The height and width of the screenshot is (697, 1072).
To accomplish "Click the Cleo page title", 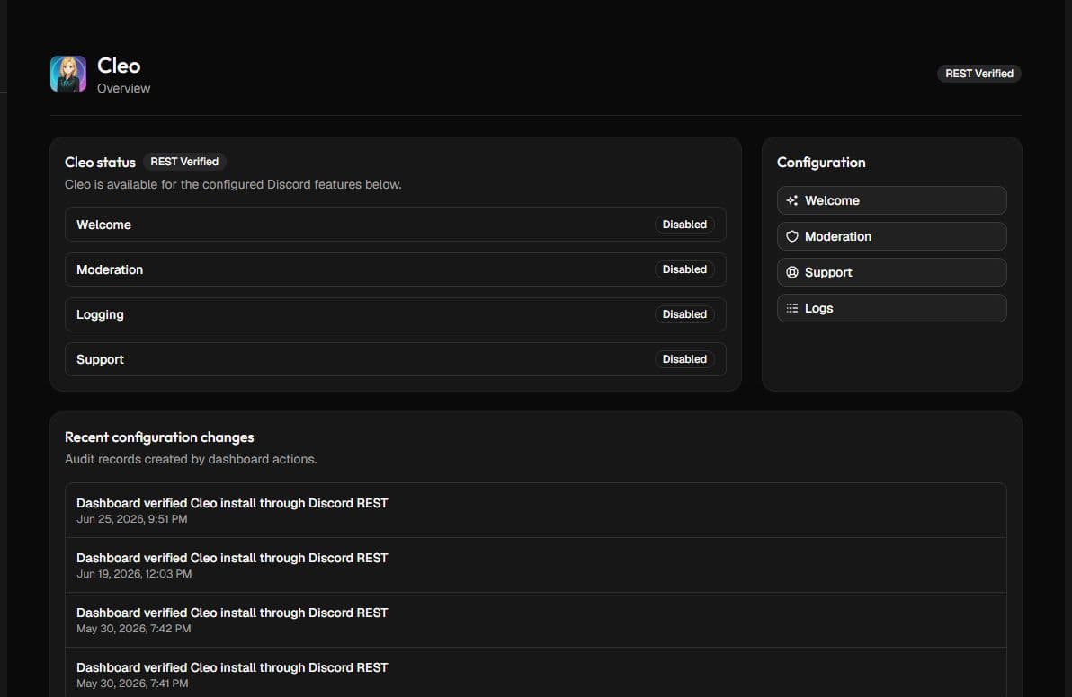I will (x=119, y=66).
